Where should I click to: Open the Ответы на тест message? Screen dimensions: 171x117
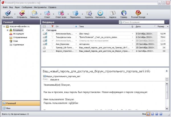(x=105, y=41)
